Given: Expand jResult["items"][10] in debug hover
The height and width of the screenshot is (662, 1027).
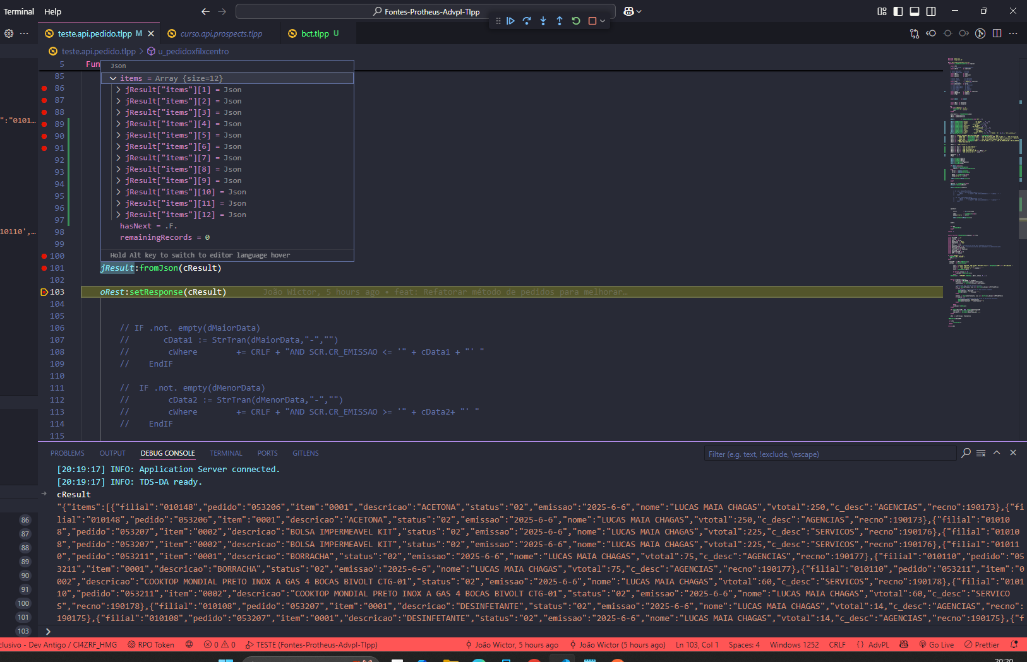Looking at the screenshot, I should [118, 192].
